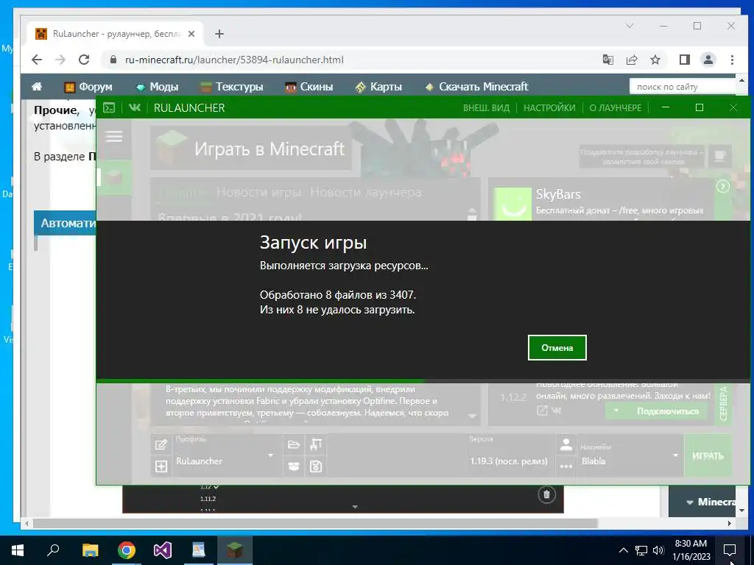
Task: Click the browser horizontal scrollbar
Action: click(315, 523)
